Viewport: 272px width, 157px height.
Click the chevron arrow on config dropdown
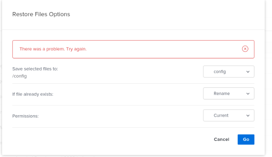(248, 72)
